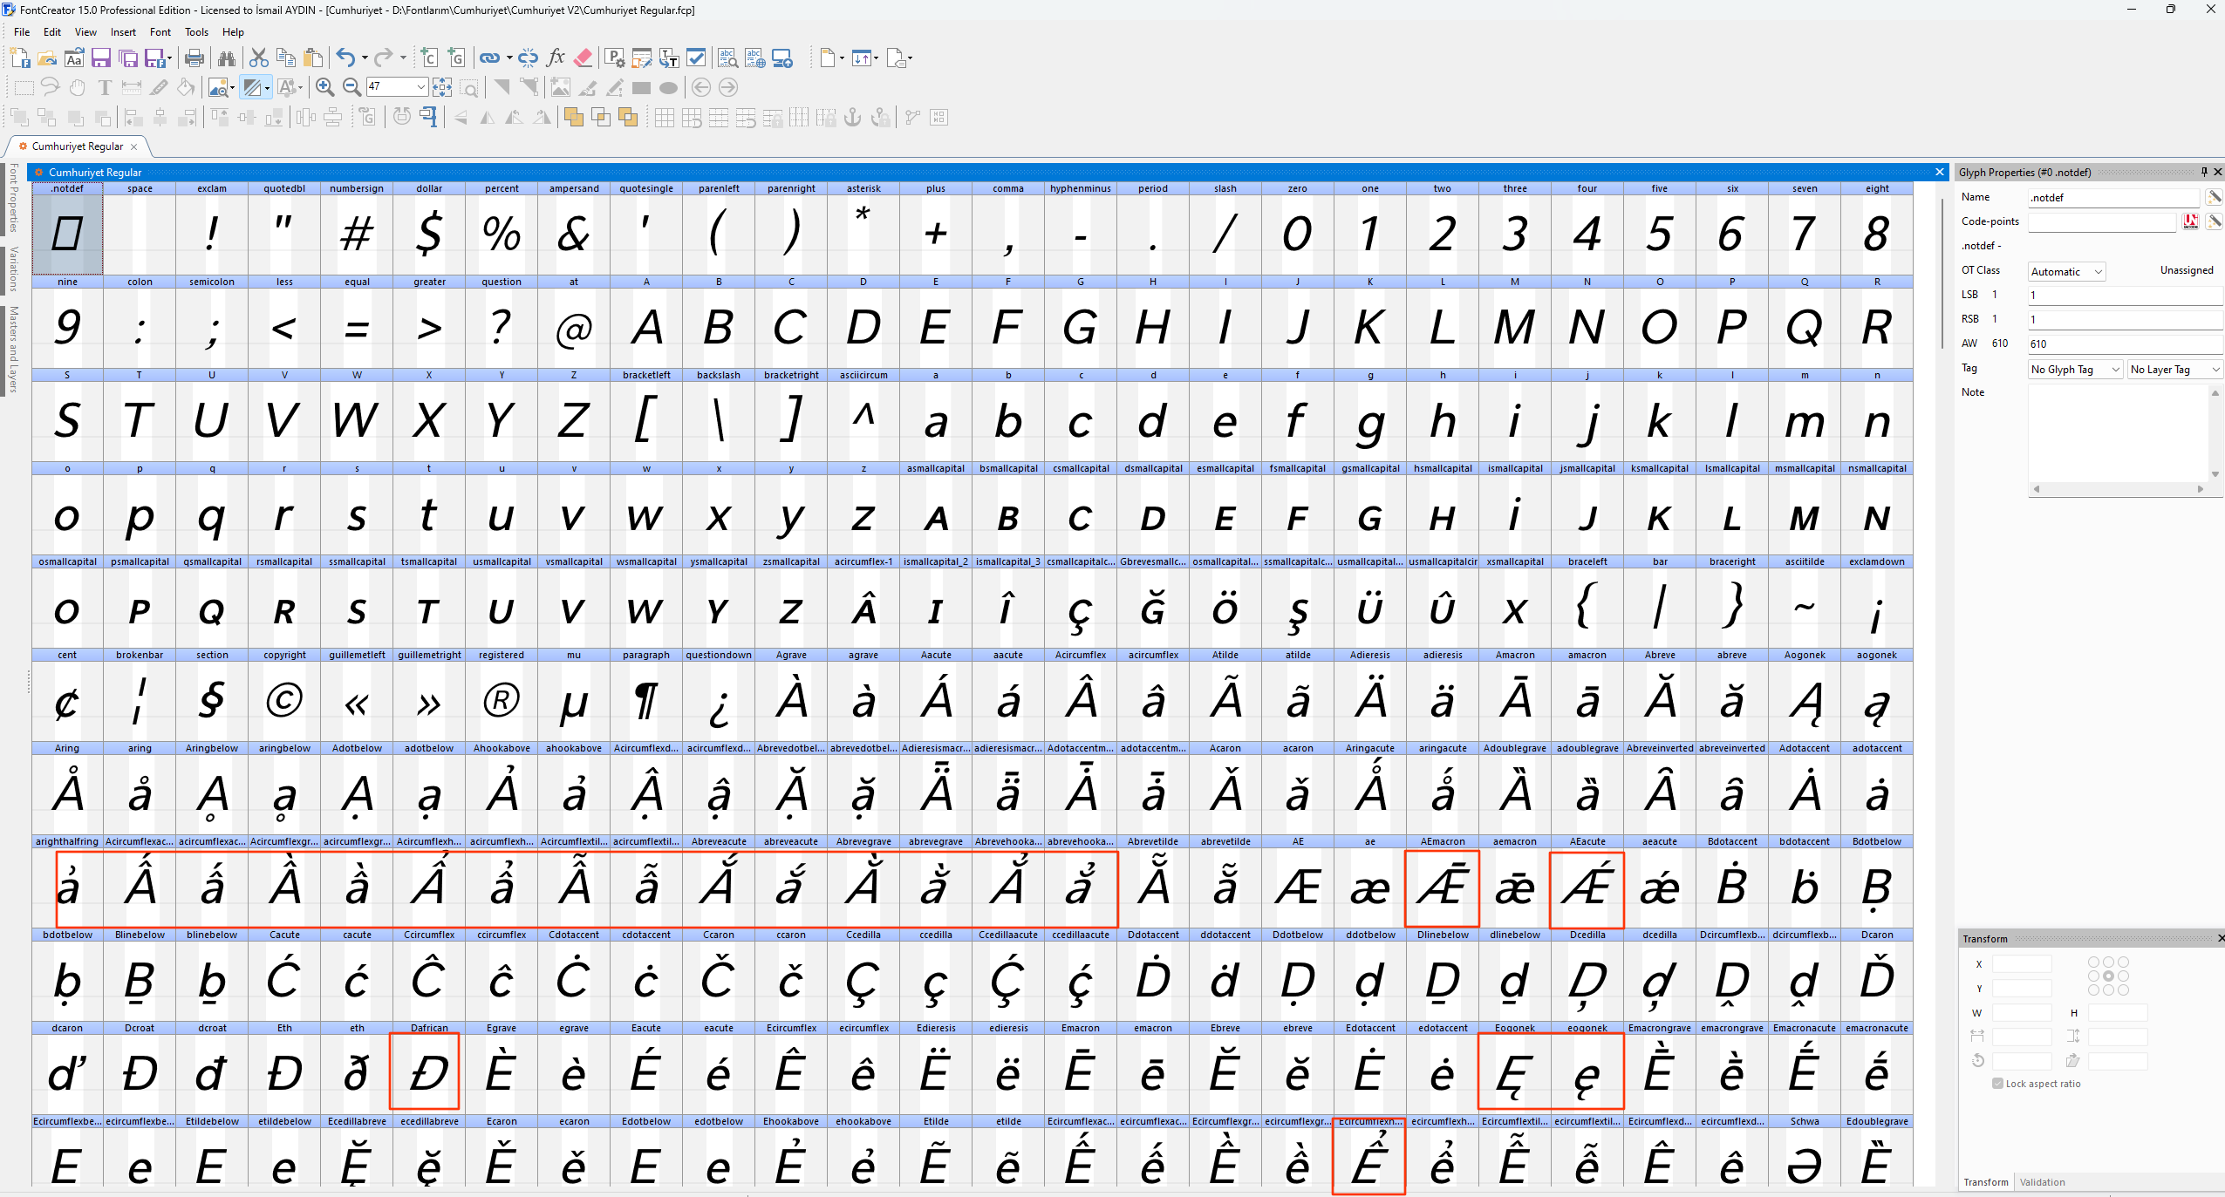The width and height of the screenshot is (2225, 1197).
Task: Open the Masters and Layers side tab
Action: (x=13, y=349)
